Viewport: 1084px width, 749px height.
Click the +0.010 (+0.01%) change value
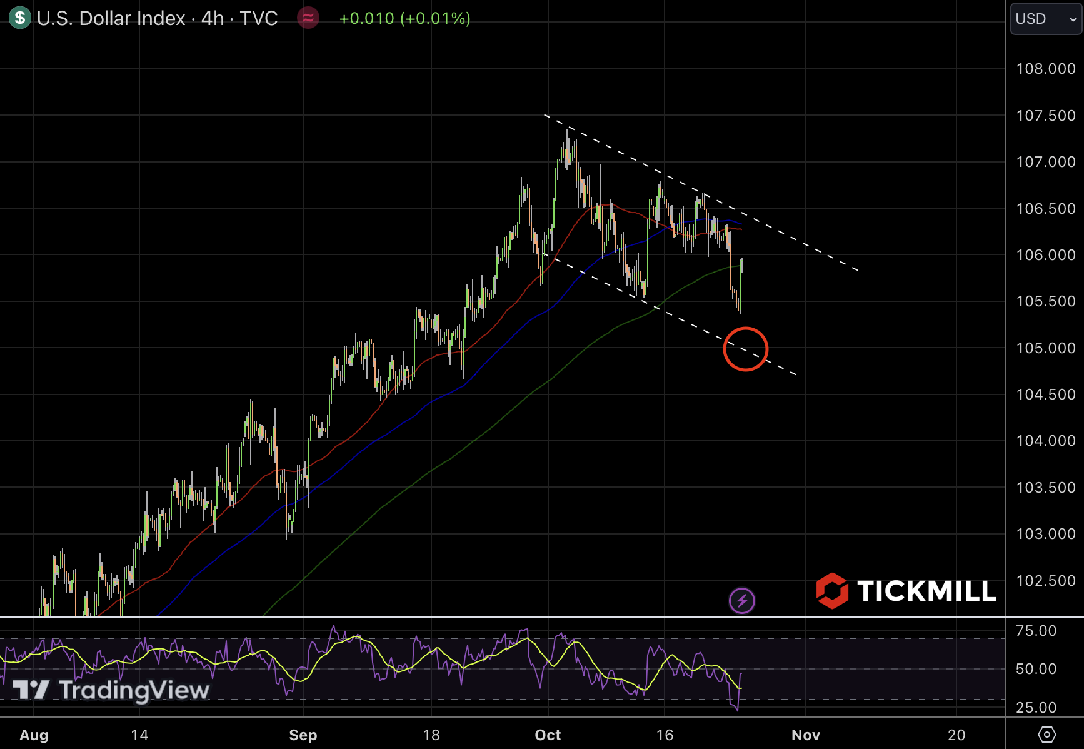405,18
